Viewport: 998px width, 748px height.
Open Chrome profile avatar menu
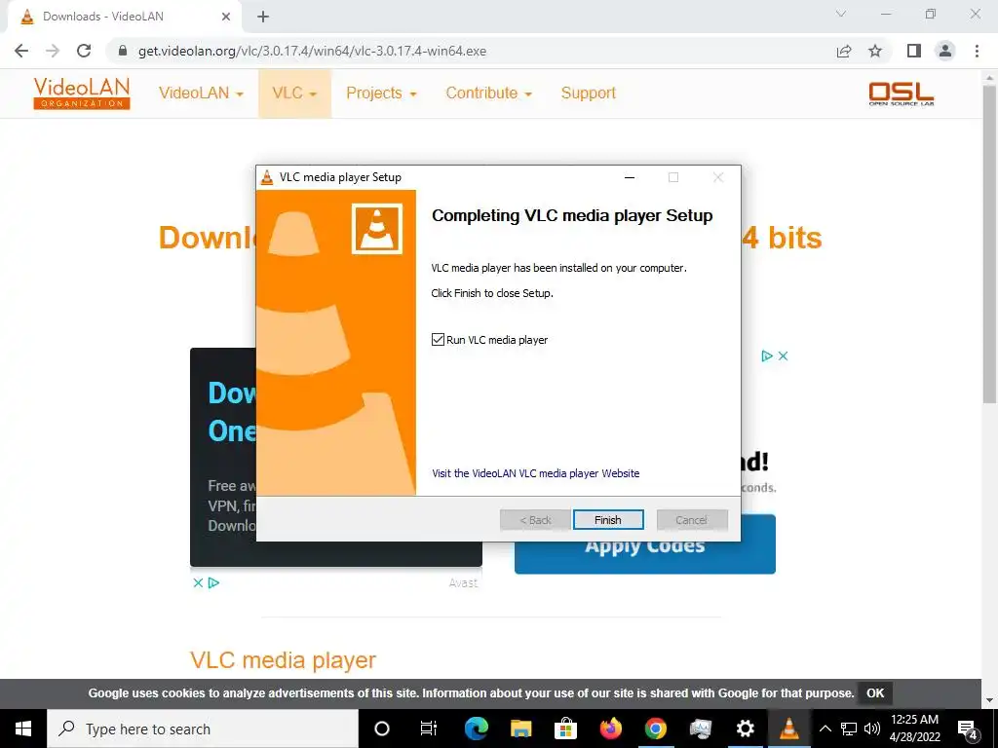(x=945, y=51)
